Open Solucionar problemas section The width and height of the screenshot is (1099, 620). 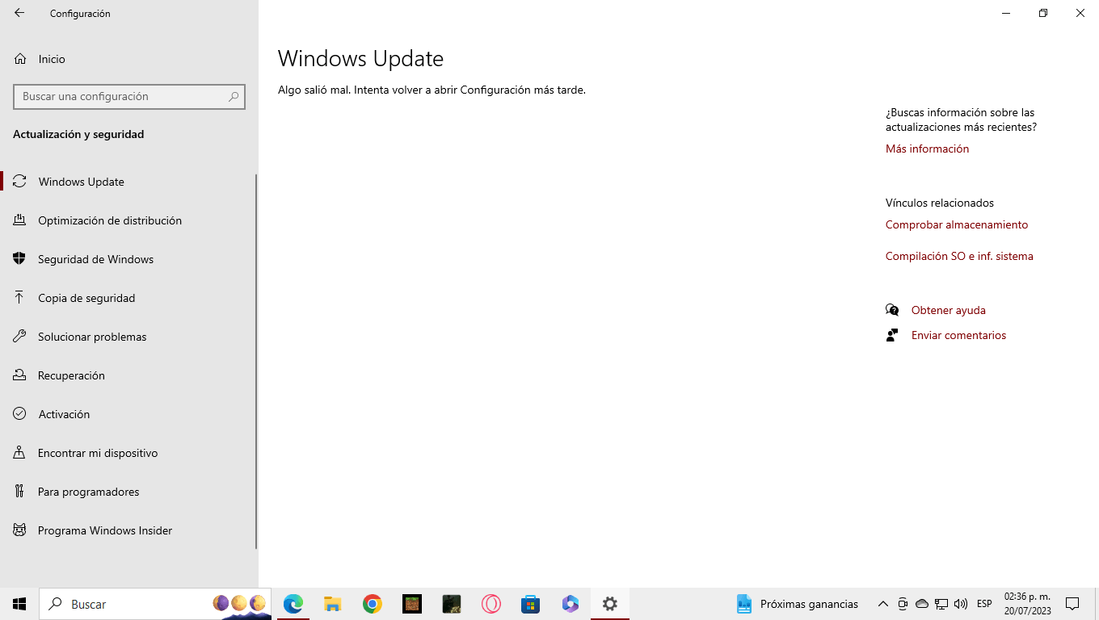[x=128, y=337]
